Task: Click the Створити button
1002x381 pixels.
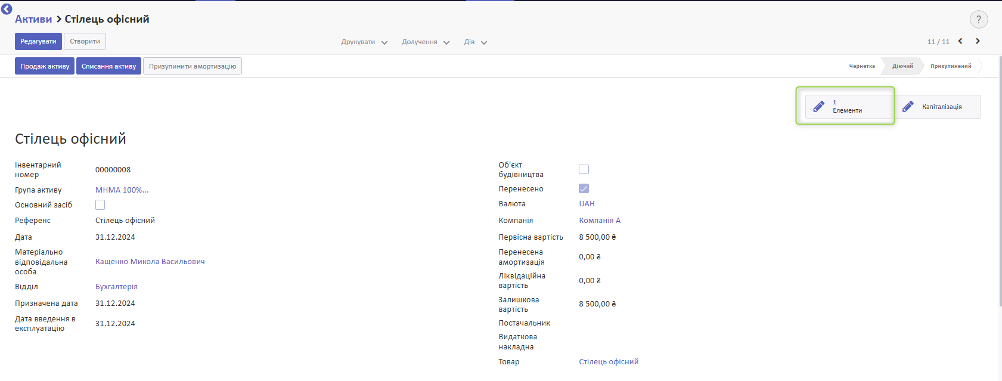Action: (85, 41)
